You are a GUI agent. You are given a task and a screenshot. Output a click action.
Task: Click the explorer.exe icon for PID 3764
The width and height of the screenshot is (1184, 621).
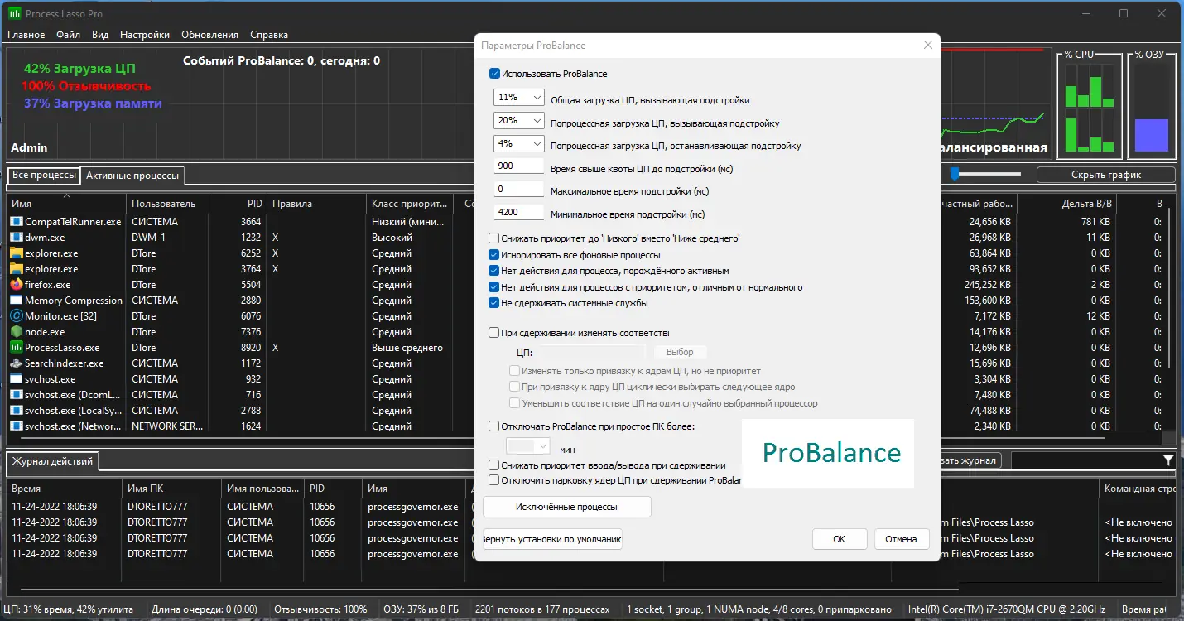[17, 269]
